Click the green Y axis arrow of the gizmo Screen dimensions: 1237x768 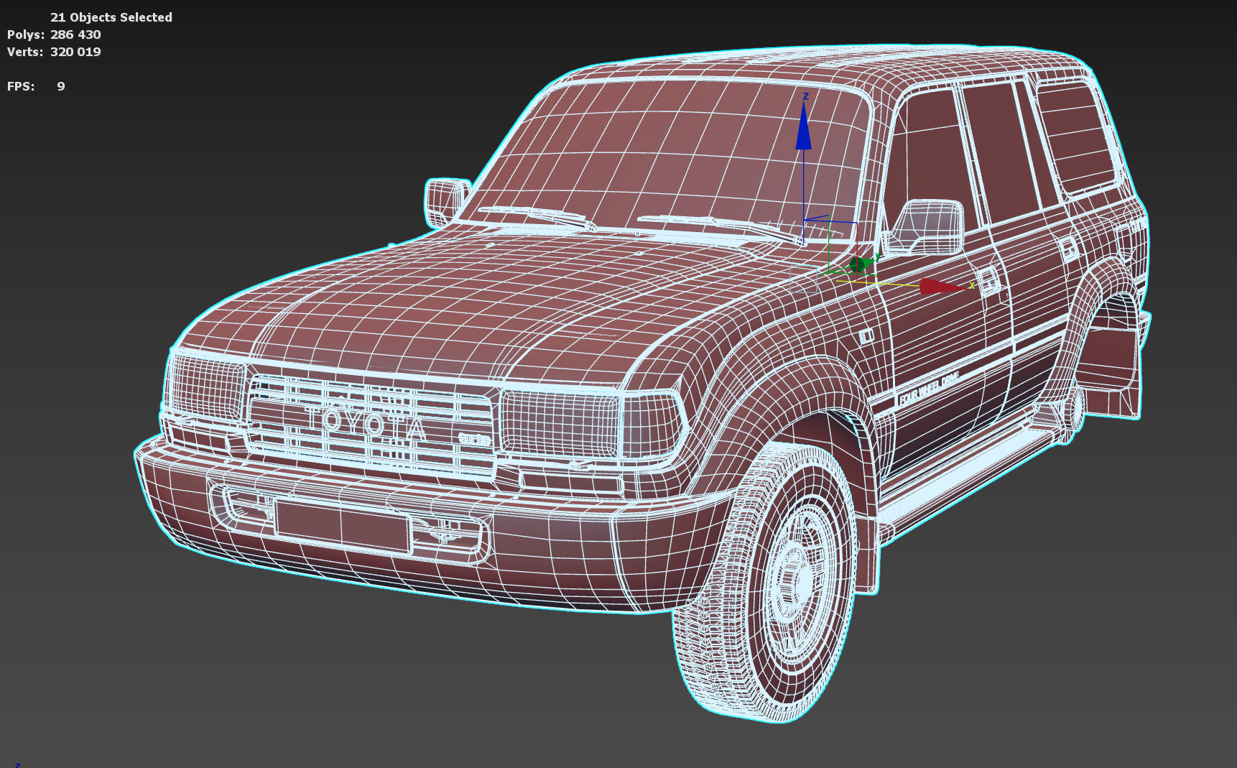(861, 264)
